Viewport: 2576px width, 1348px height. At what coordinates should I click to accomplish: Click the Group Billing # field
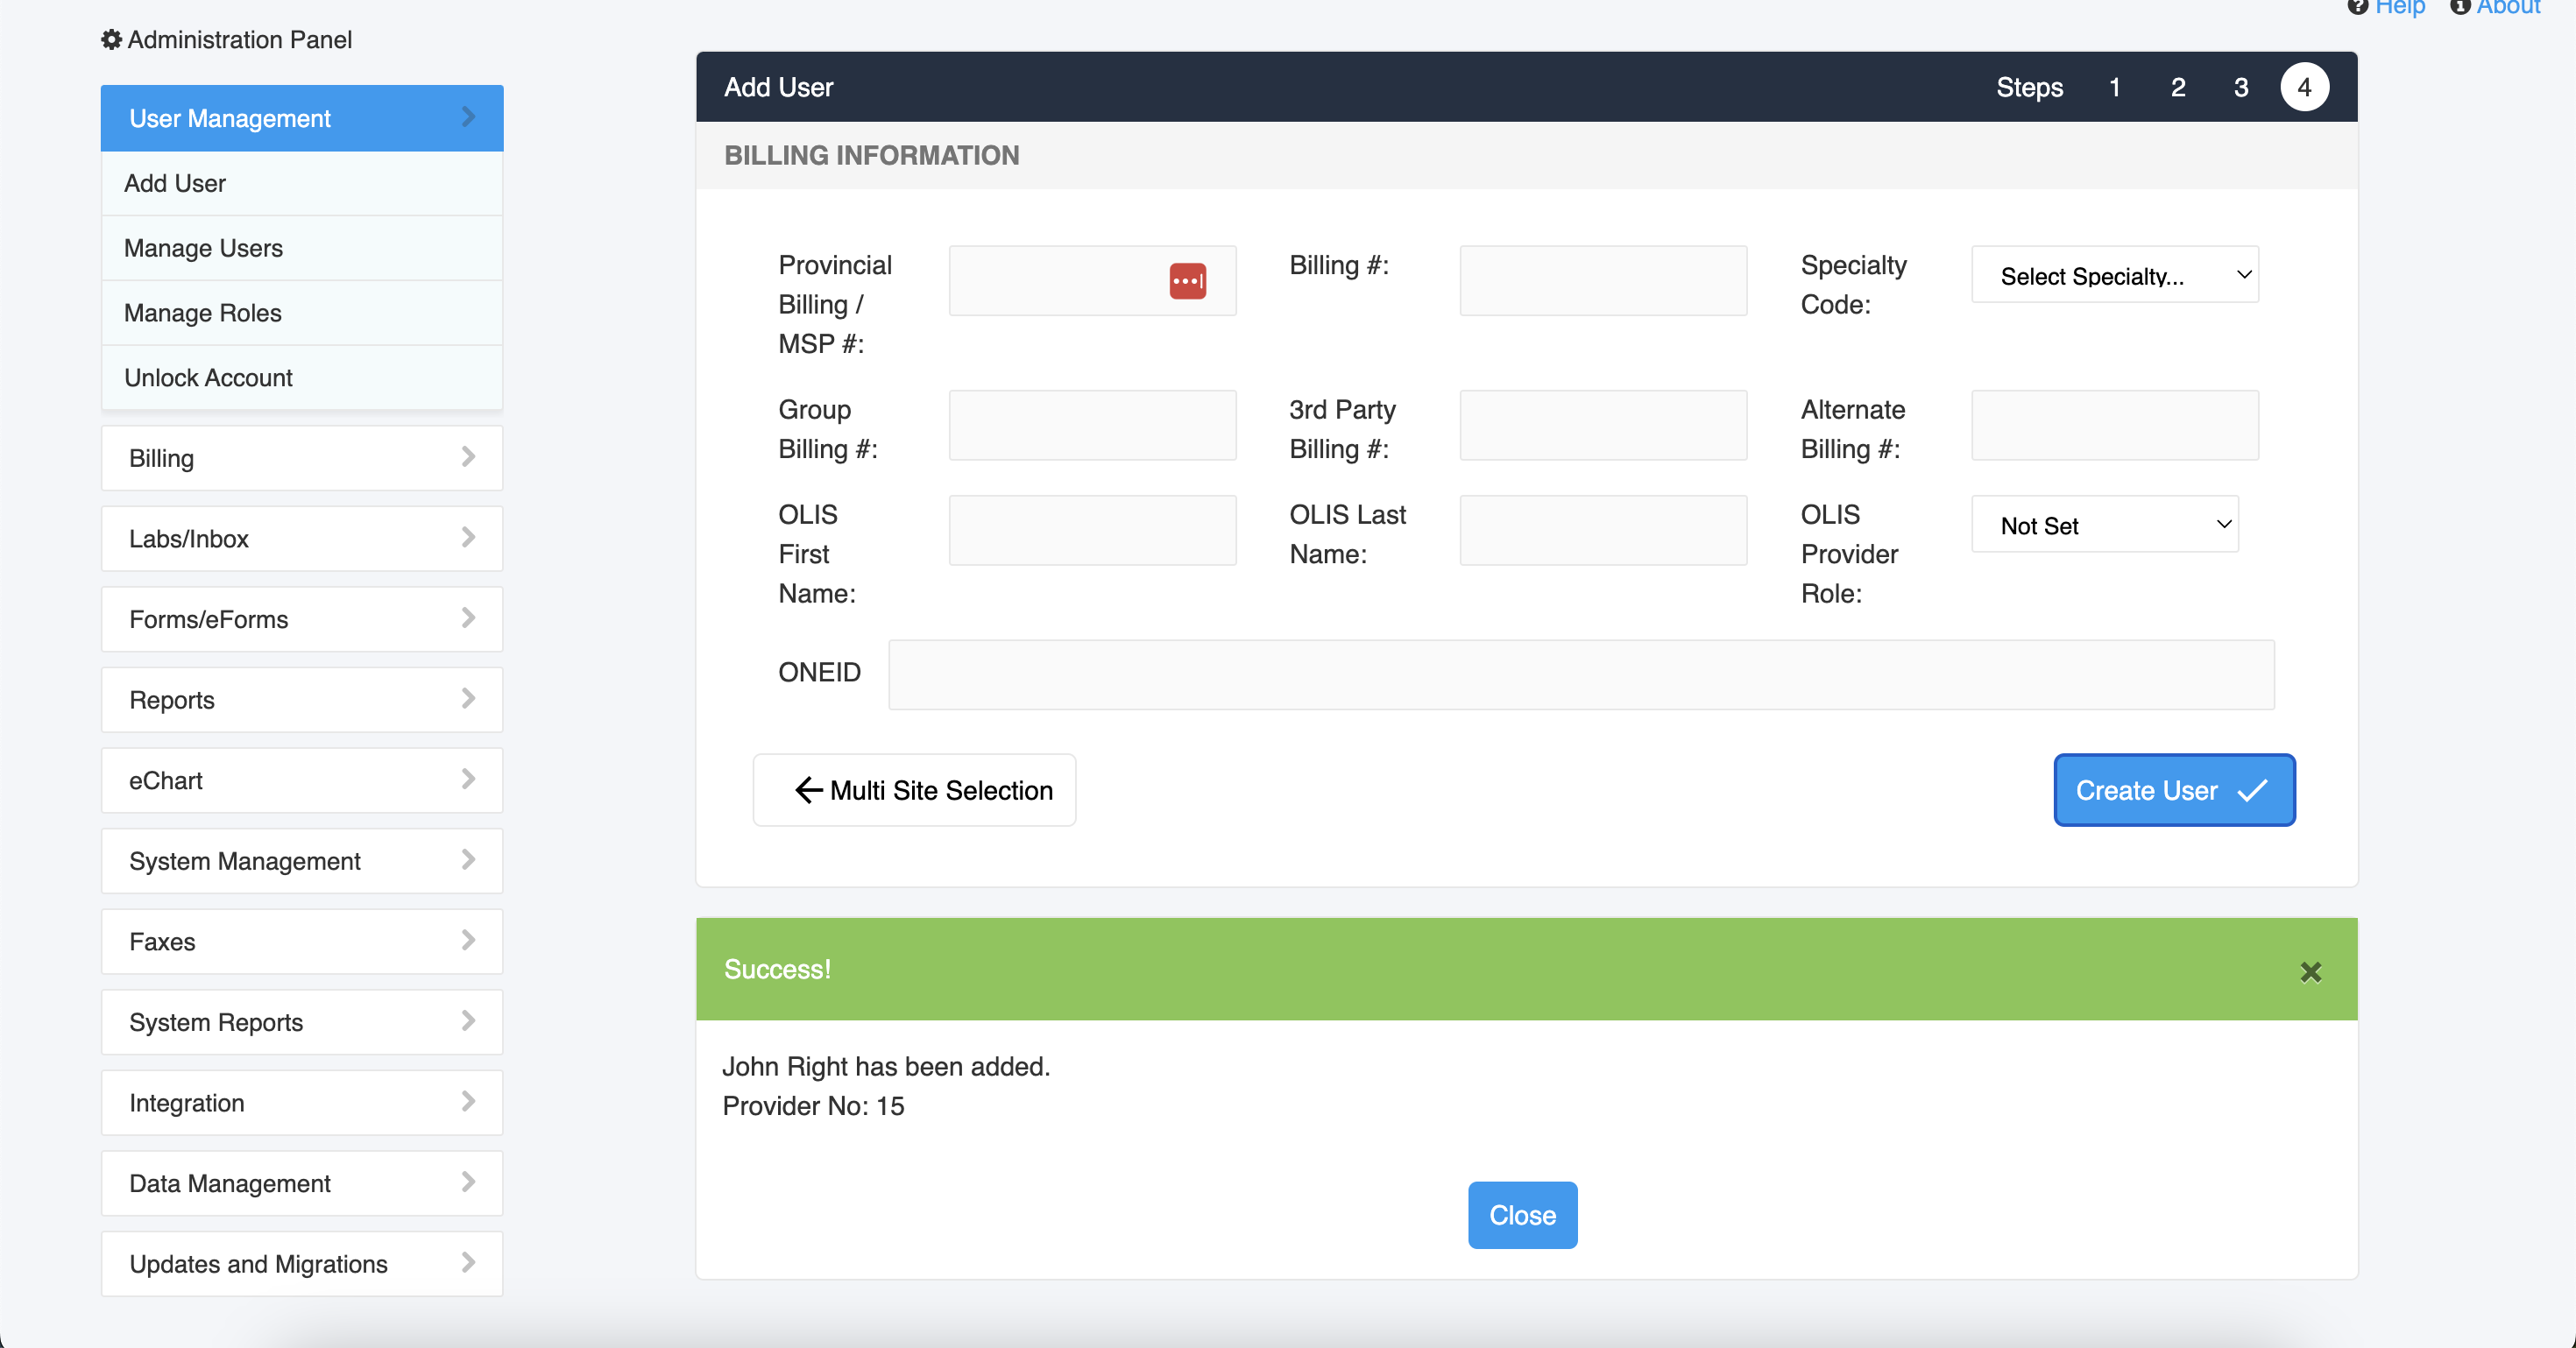[1092, 425]
